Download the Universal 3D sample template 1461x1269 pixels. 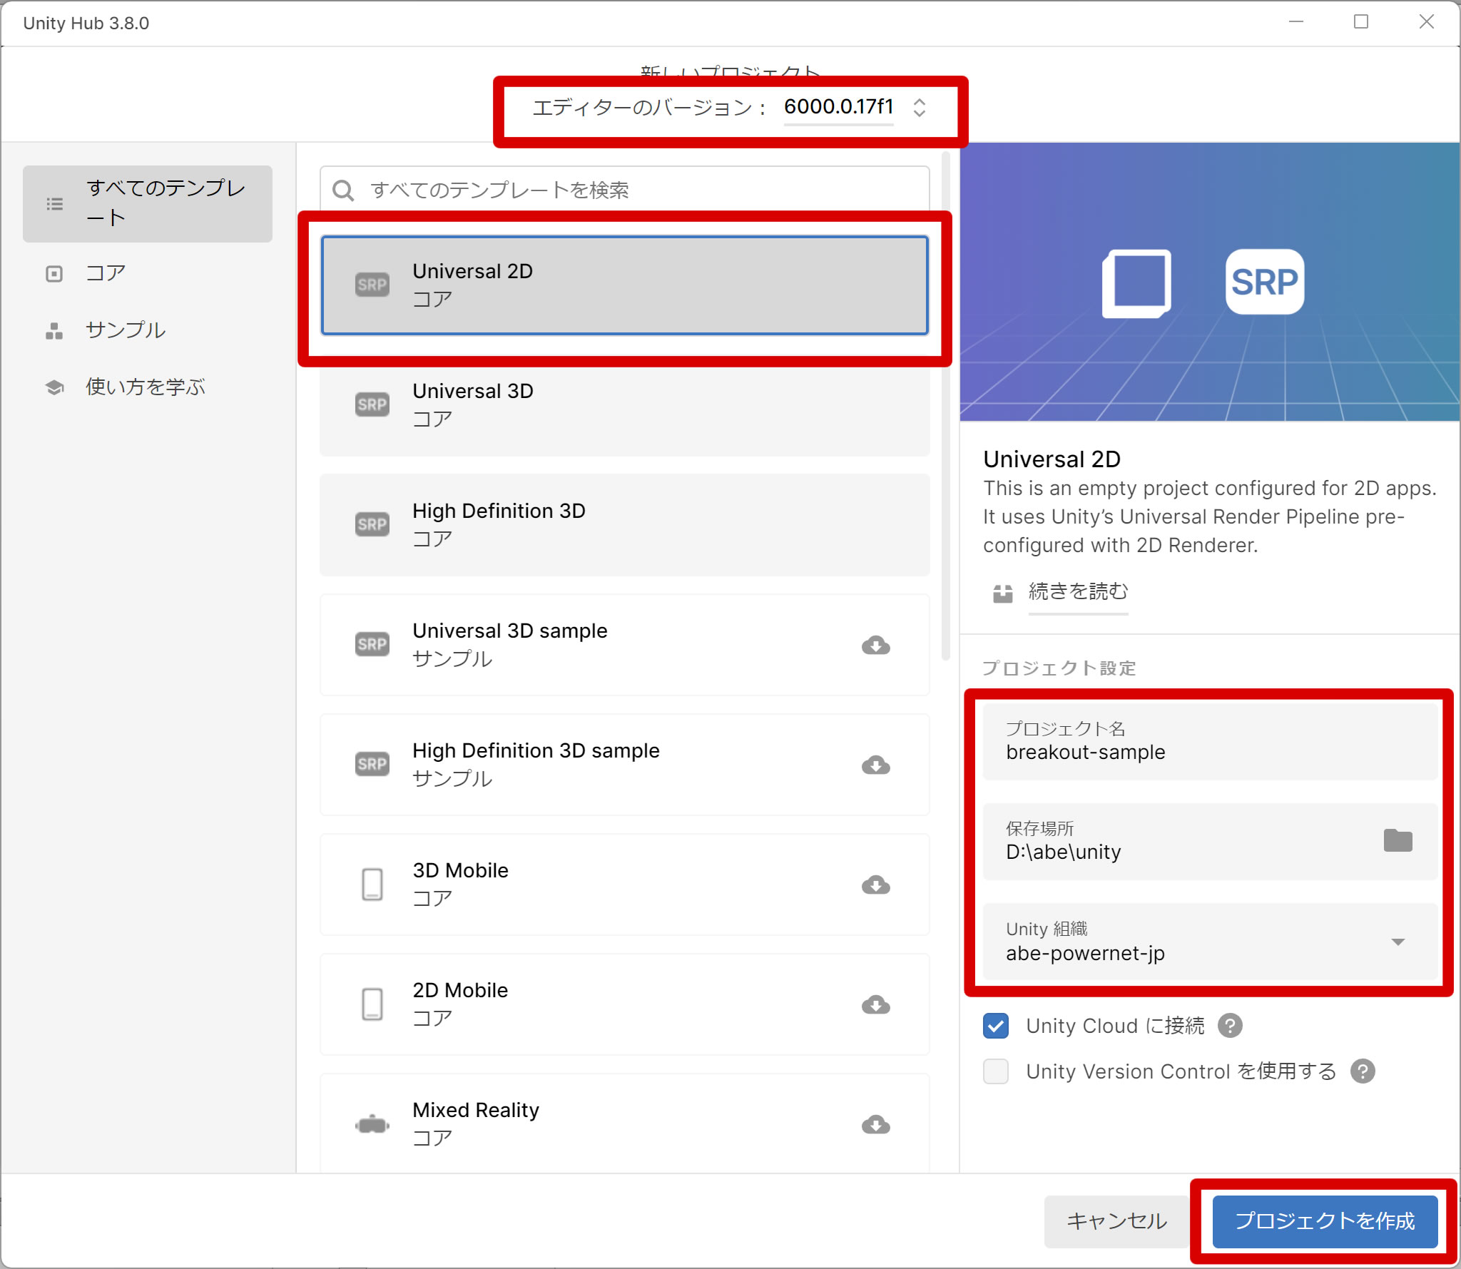pos(875,646)
